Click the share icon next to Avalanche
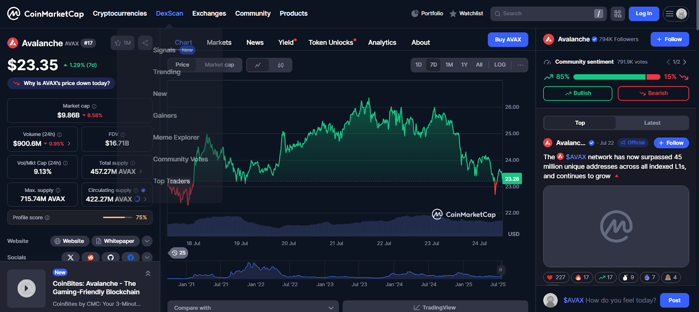 145,43
